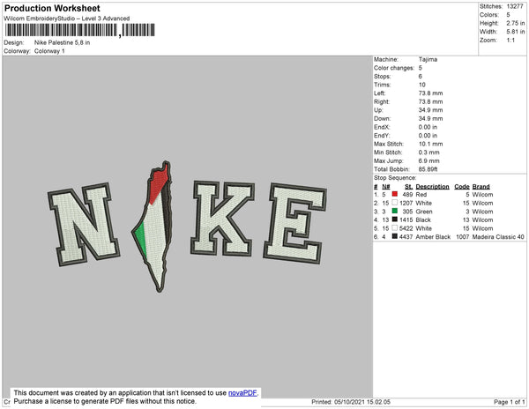Select the black swatch in stop 4
The image size is (529, 409).
[x=395, y=219]
